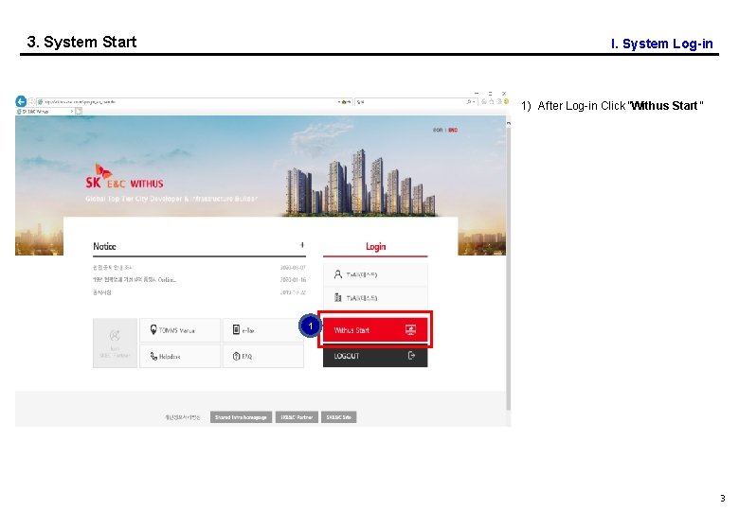This screenshot has width=739, height=511.
Task: Click the browser favorites star icon
Action: [492, 101]
